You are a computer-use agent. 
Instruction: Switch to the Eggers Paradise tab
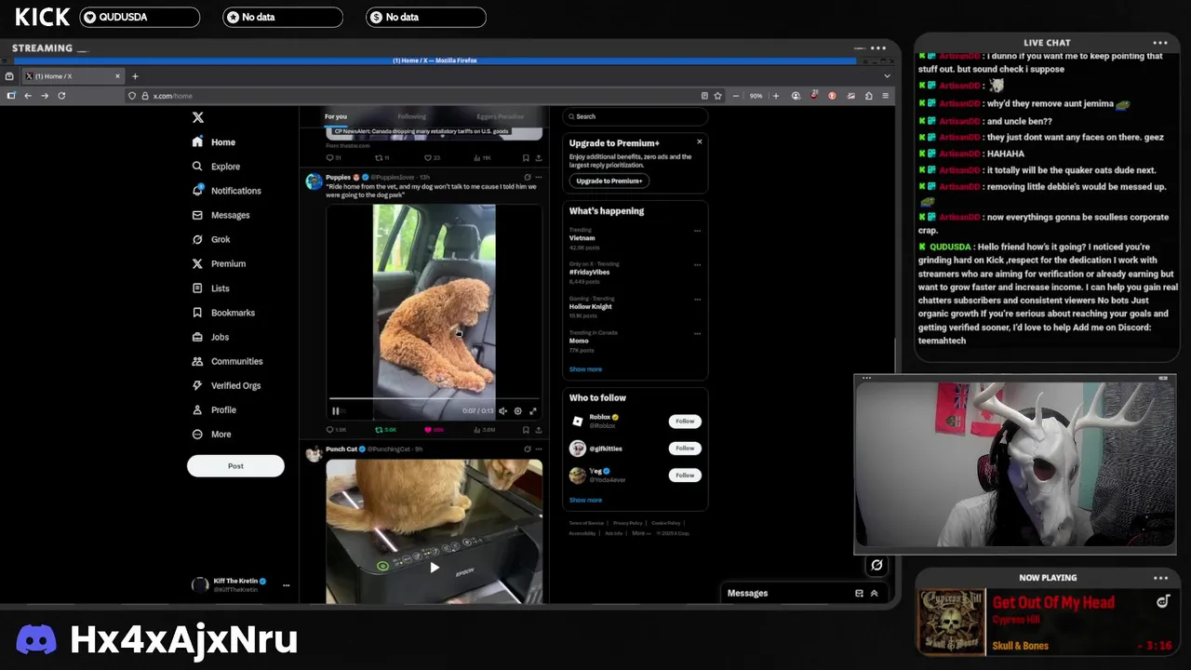tap(500, 116)
